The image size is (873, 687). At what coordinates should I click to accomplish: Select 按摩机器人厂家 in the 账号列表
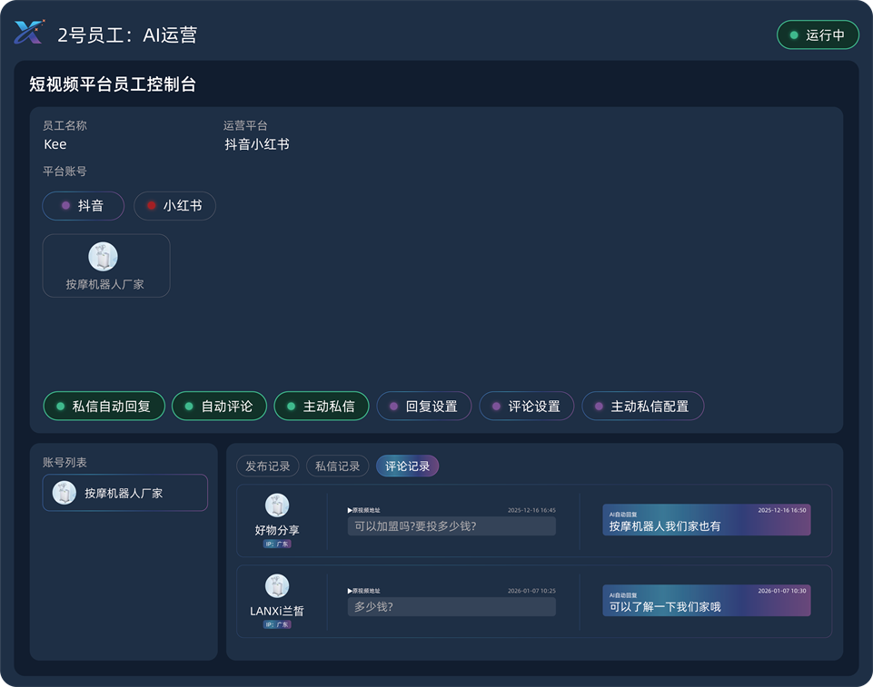124,493
